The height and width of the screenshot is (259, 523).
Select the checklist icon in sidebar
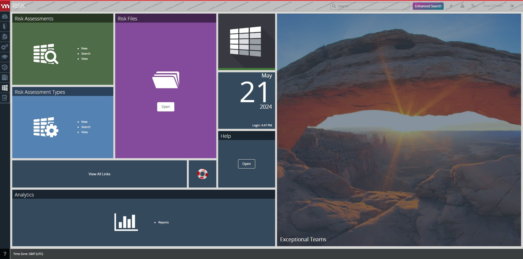point(5,98)
